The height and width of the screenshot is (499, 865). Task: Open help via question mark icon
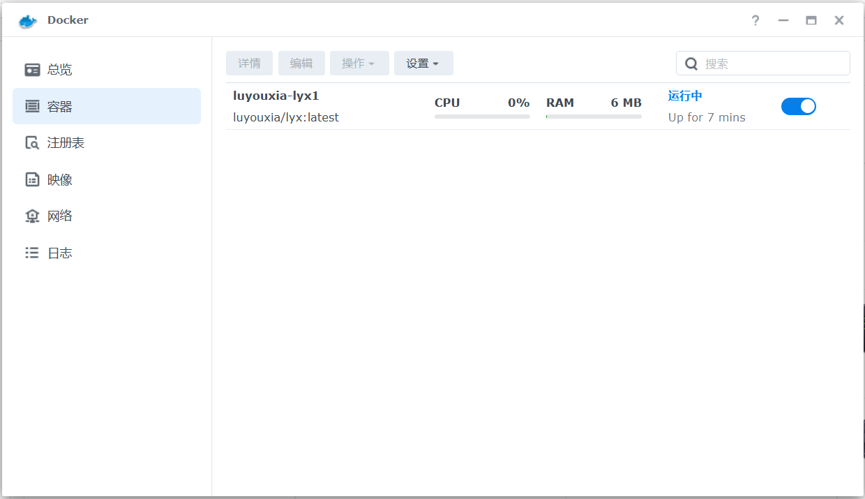tap(755, 20)
